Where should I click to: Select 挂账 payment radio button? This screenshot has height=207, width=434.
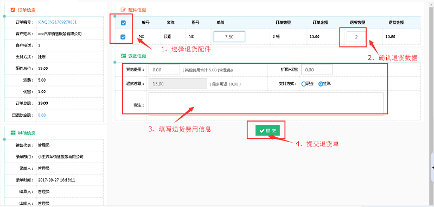321,84
